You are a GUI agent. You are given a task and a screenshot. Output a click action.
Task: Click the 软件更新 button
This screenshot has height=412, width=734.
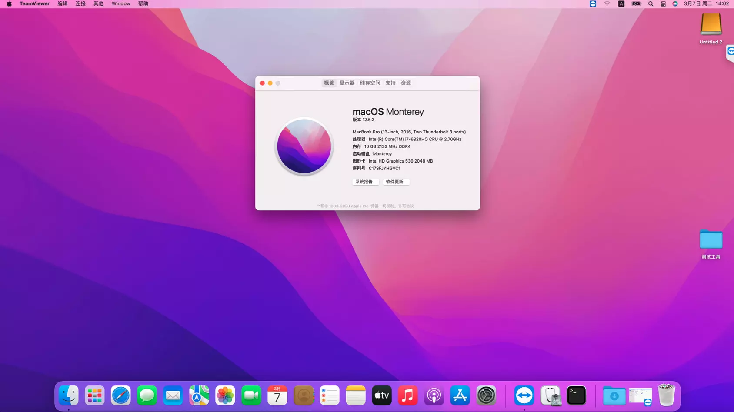396,182
